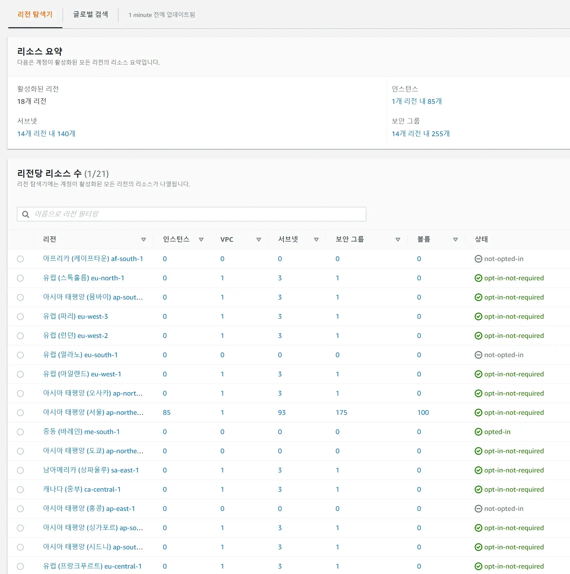Viewport: 570px width, 574px height.
Task: Open the 1개 리전 내 85개 instances link
Action: (x=416, y=101)
